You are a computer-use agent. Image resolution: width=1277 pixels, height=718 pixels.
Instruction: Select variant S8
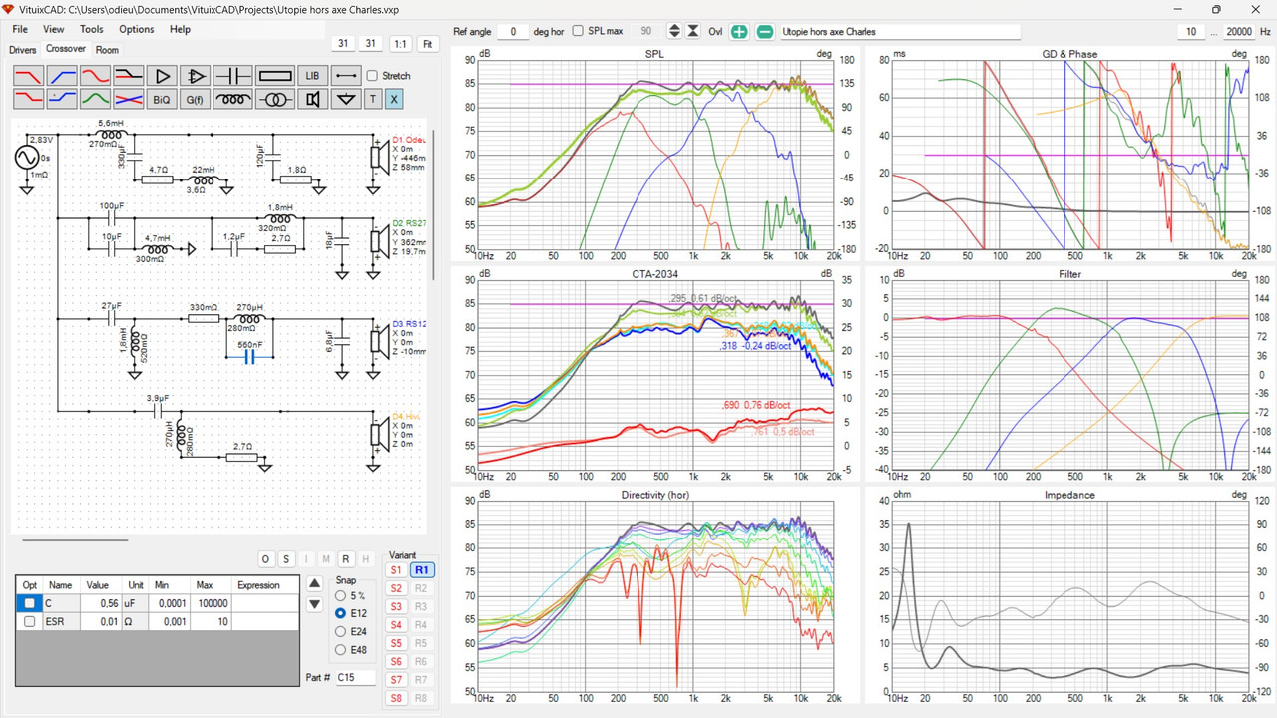396,698
